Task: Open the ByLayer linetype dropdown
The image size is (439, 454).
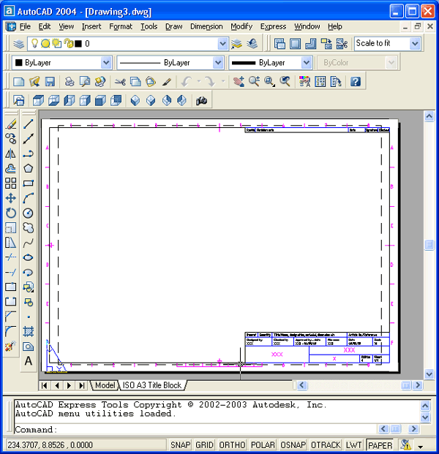Action: click(x=217, y=63)
